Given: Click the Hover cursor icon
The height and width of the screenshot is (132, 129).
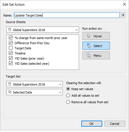Looking at the screenshot, I should pos(89,36).
